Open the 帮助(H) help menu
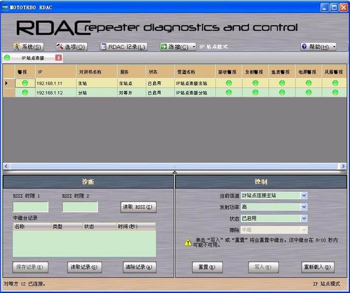This screenshot has width=350, height=293. 318,47
